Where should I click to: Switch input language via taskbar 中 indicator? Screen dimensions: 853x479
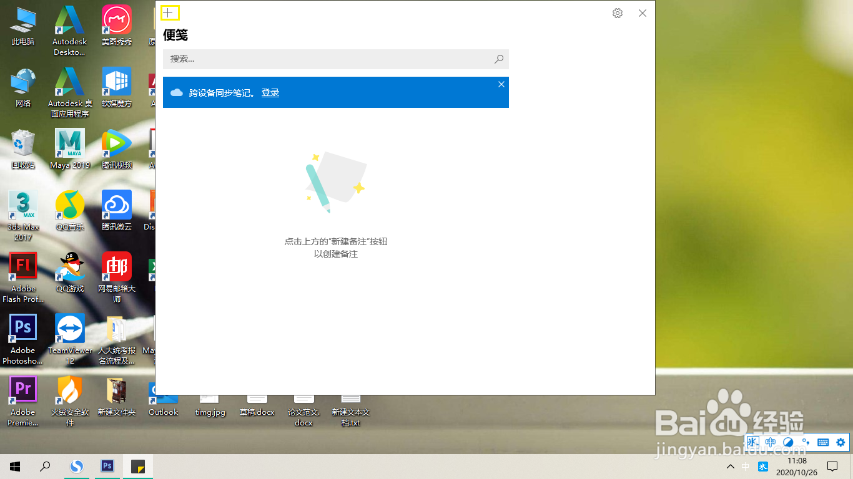tap(746, 466)
